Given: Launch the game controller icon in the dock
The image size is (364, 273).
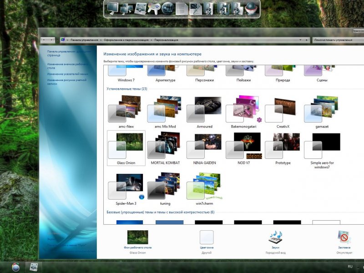Looking at the screenshot, I should 154,9.
